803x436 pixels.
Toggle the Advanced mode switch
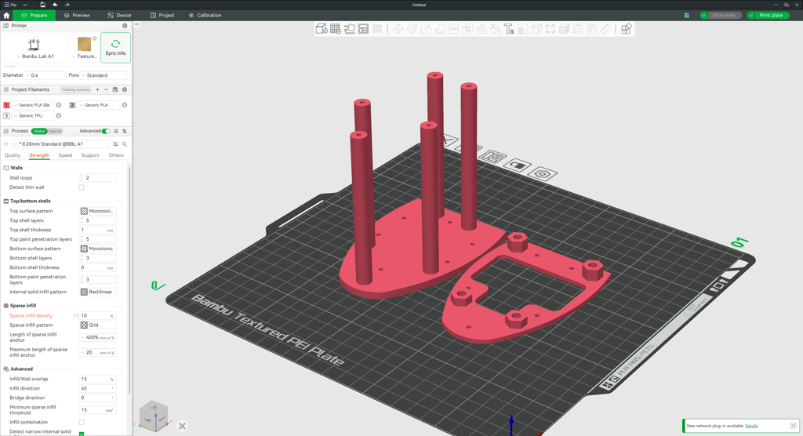[106, 131]
